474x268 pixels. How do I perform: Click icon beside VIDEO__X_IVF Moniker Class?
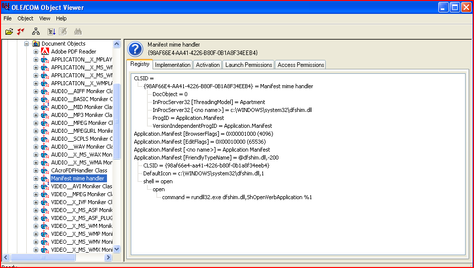click(x=45, y=202)
